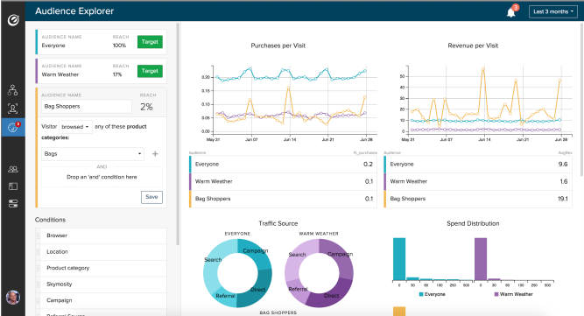584x316 pixels.
Task: Select the Campaign condition
Action: pyautogui.click(x=101, y=300)
